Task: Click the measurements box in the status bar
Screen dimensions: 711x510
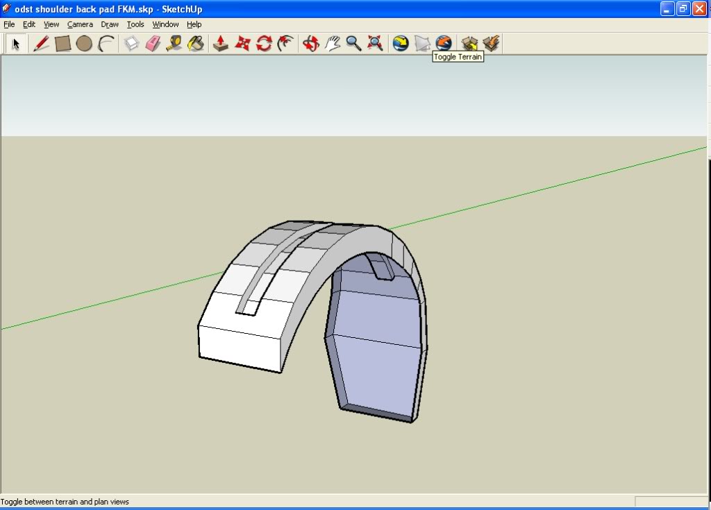Action: [x=671, y=501]
